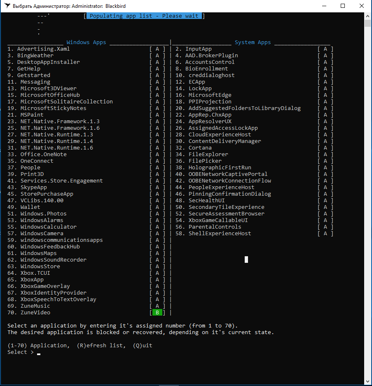
Task: Select the '54. XboxGameCallableUI' row
Action: (x=254, y=220)
